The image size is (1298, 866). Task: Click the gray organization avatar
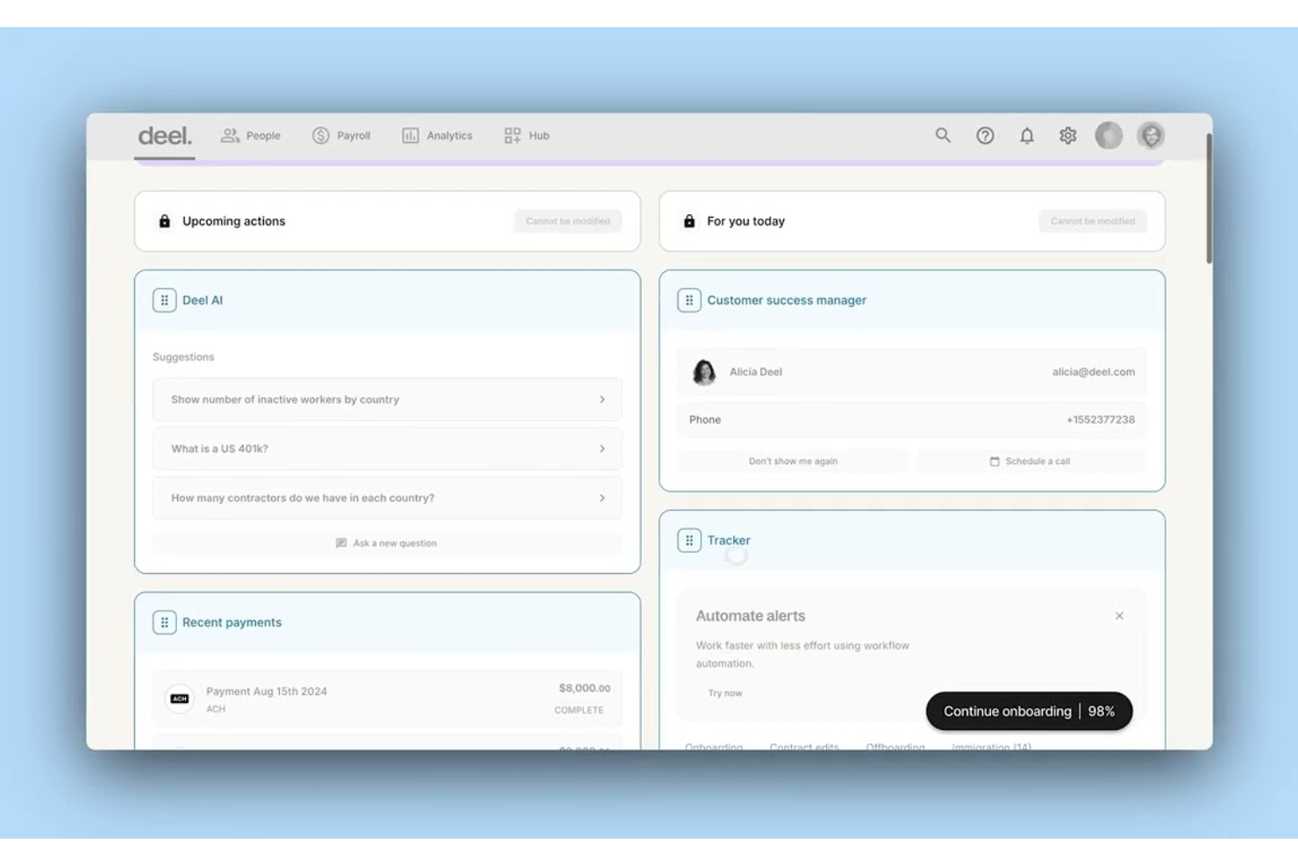point(1109,136)
